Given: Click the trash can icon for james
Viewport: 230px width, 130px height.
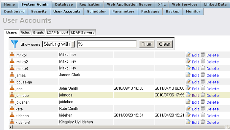Looking at the screenshot, I should click(203, 75).
